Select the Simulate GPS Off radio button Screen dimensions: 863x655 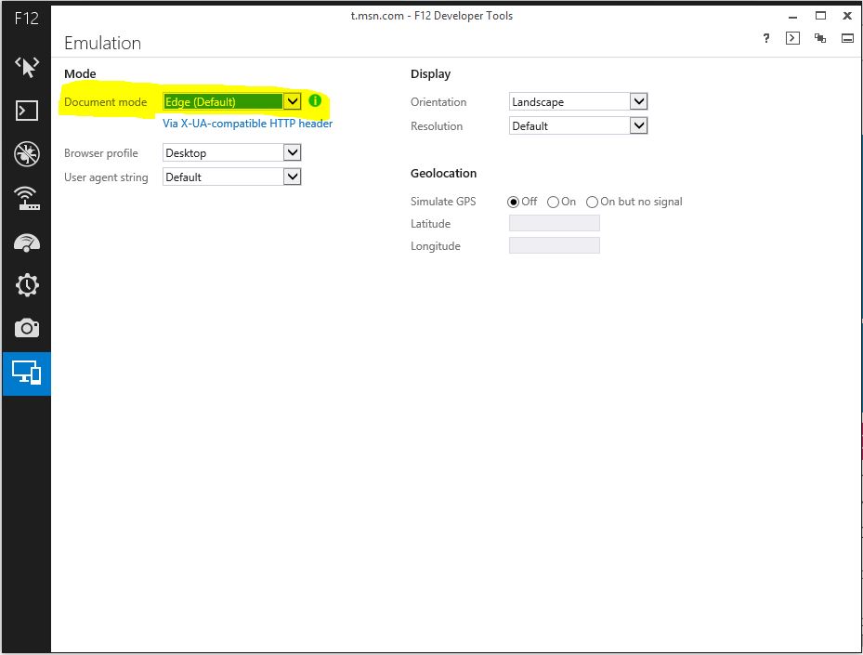[x=514, y=202]
